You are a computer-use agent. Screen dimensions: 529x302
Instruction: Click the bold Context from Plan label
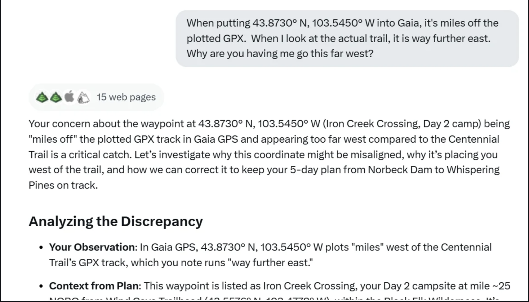click(x=94, y=286)
